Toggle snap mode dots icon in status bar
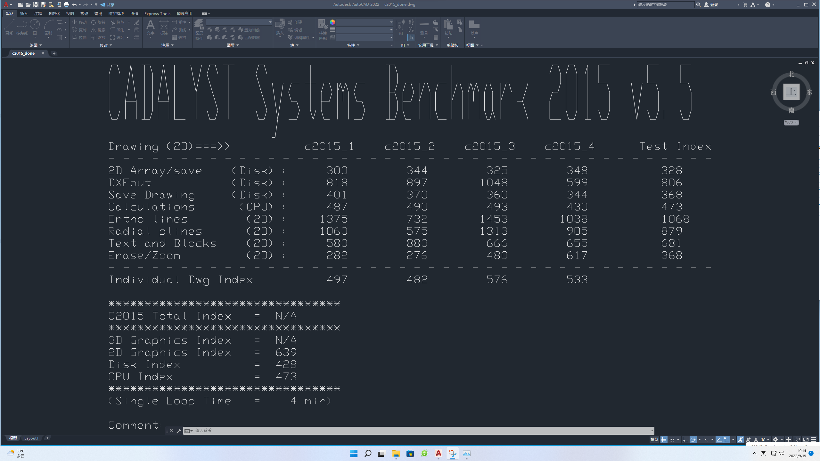 tap(672, 440)
